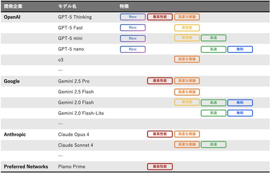Select the 最高性能 badge for Plamo Prime
This screenshot has width=271, height=174.
pos(160,166)
